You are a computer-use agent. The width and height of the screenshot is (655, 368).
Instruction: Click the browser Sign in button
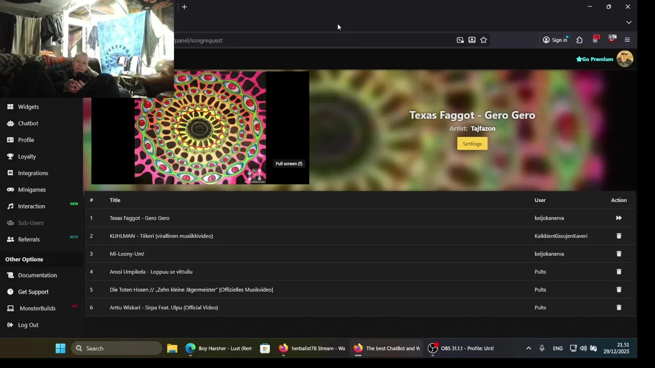tap(555, 40)
